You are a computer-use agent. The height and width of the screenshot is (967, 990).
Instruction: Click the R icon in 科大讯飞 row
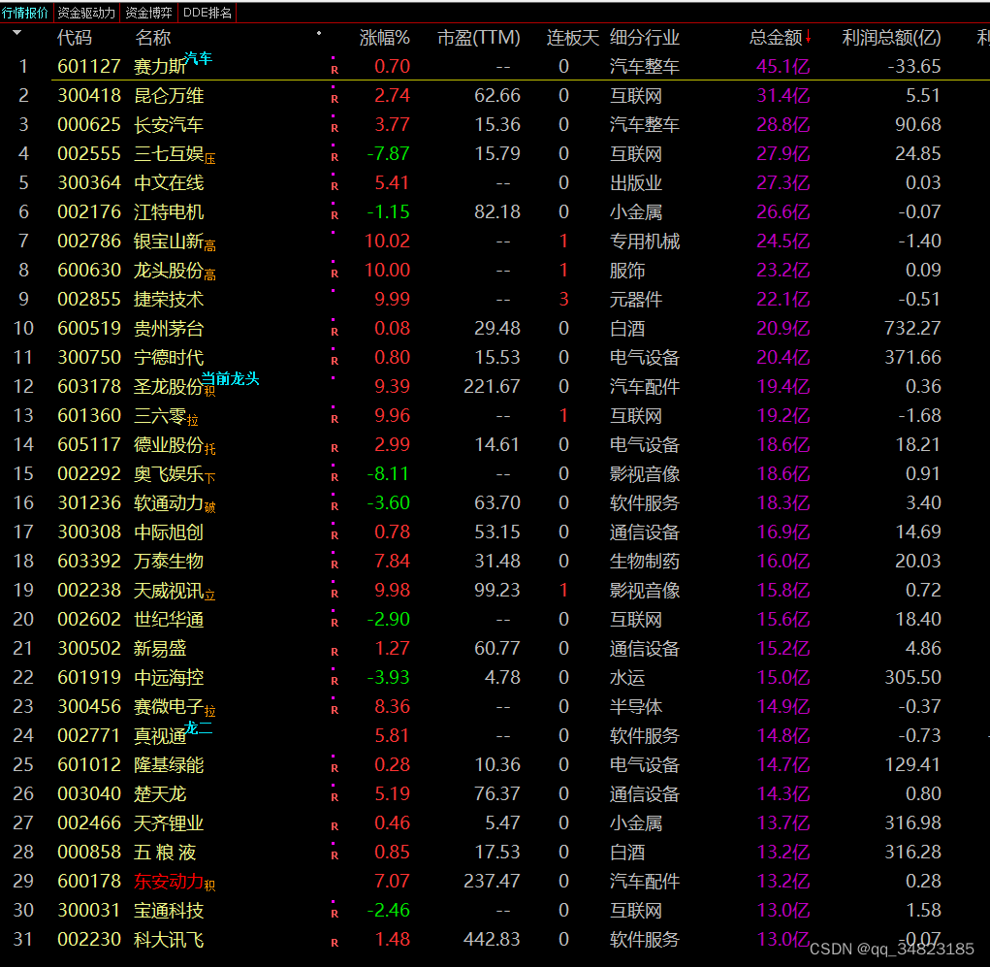pos(335,943)
